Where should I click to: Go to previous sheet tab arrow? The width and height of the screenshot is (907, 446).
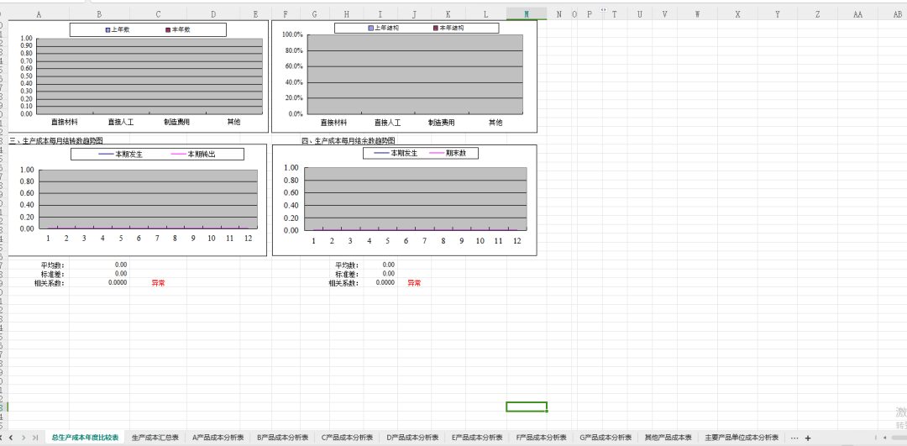click(10, 438)
